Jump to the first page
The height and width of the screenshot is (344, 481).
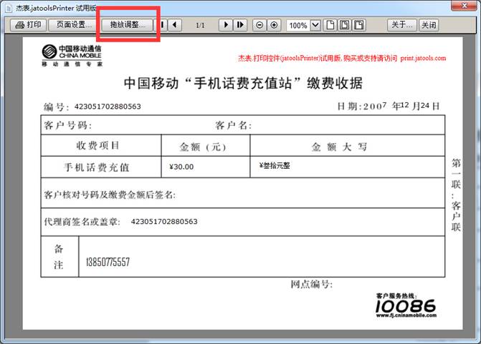163,25
